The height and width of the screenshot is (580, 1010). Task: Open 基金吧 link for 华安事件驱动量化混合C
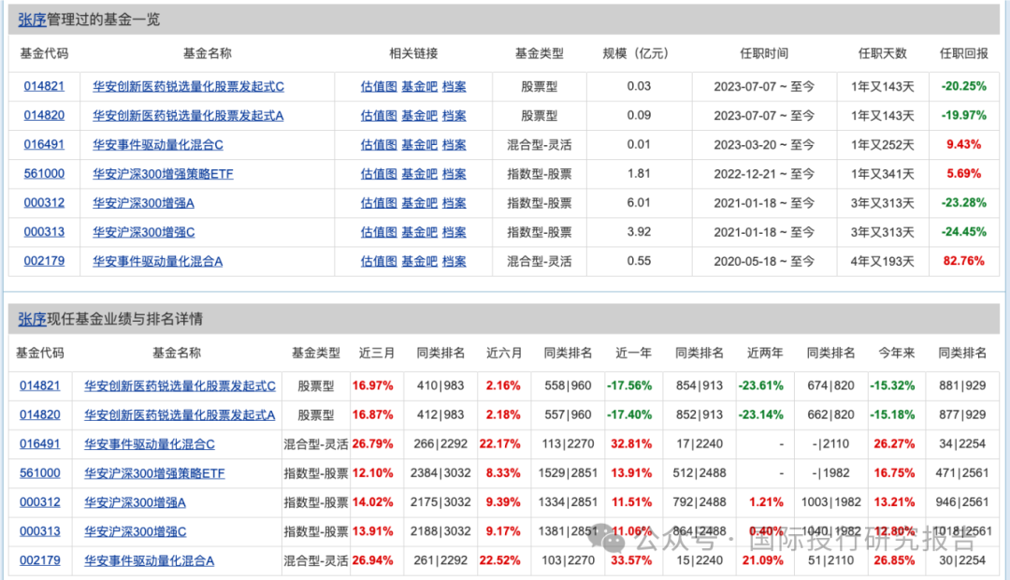click(x=419, y=144)
